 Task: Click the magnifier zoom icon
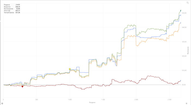188,3
